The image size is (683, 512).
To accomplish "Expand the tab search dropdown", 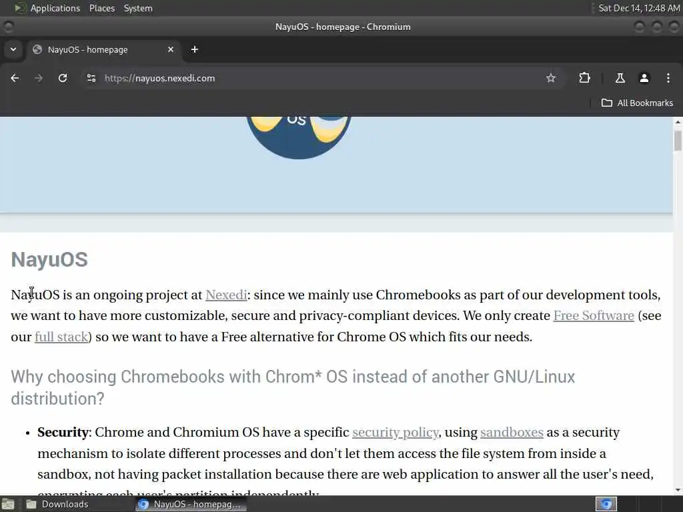I will [x=13, y=49].
